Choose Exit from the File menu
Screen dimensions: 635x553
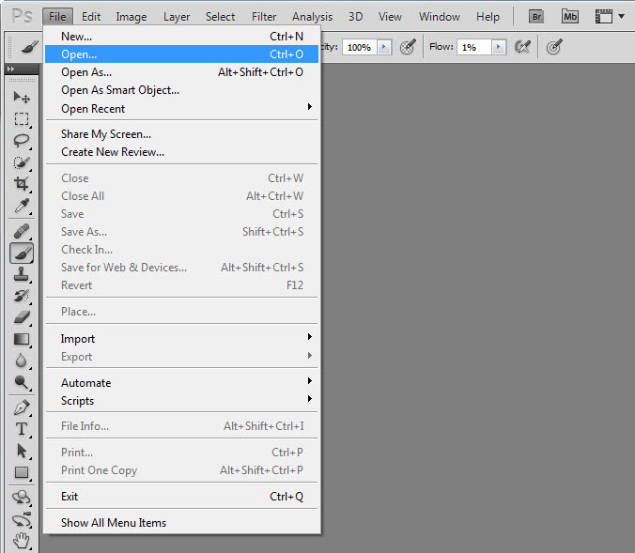pos(181,497)
